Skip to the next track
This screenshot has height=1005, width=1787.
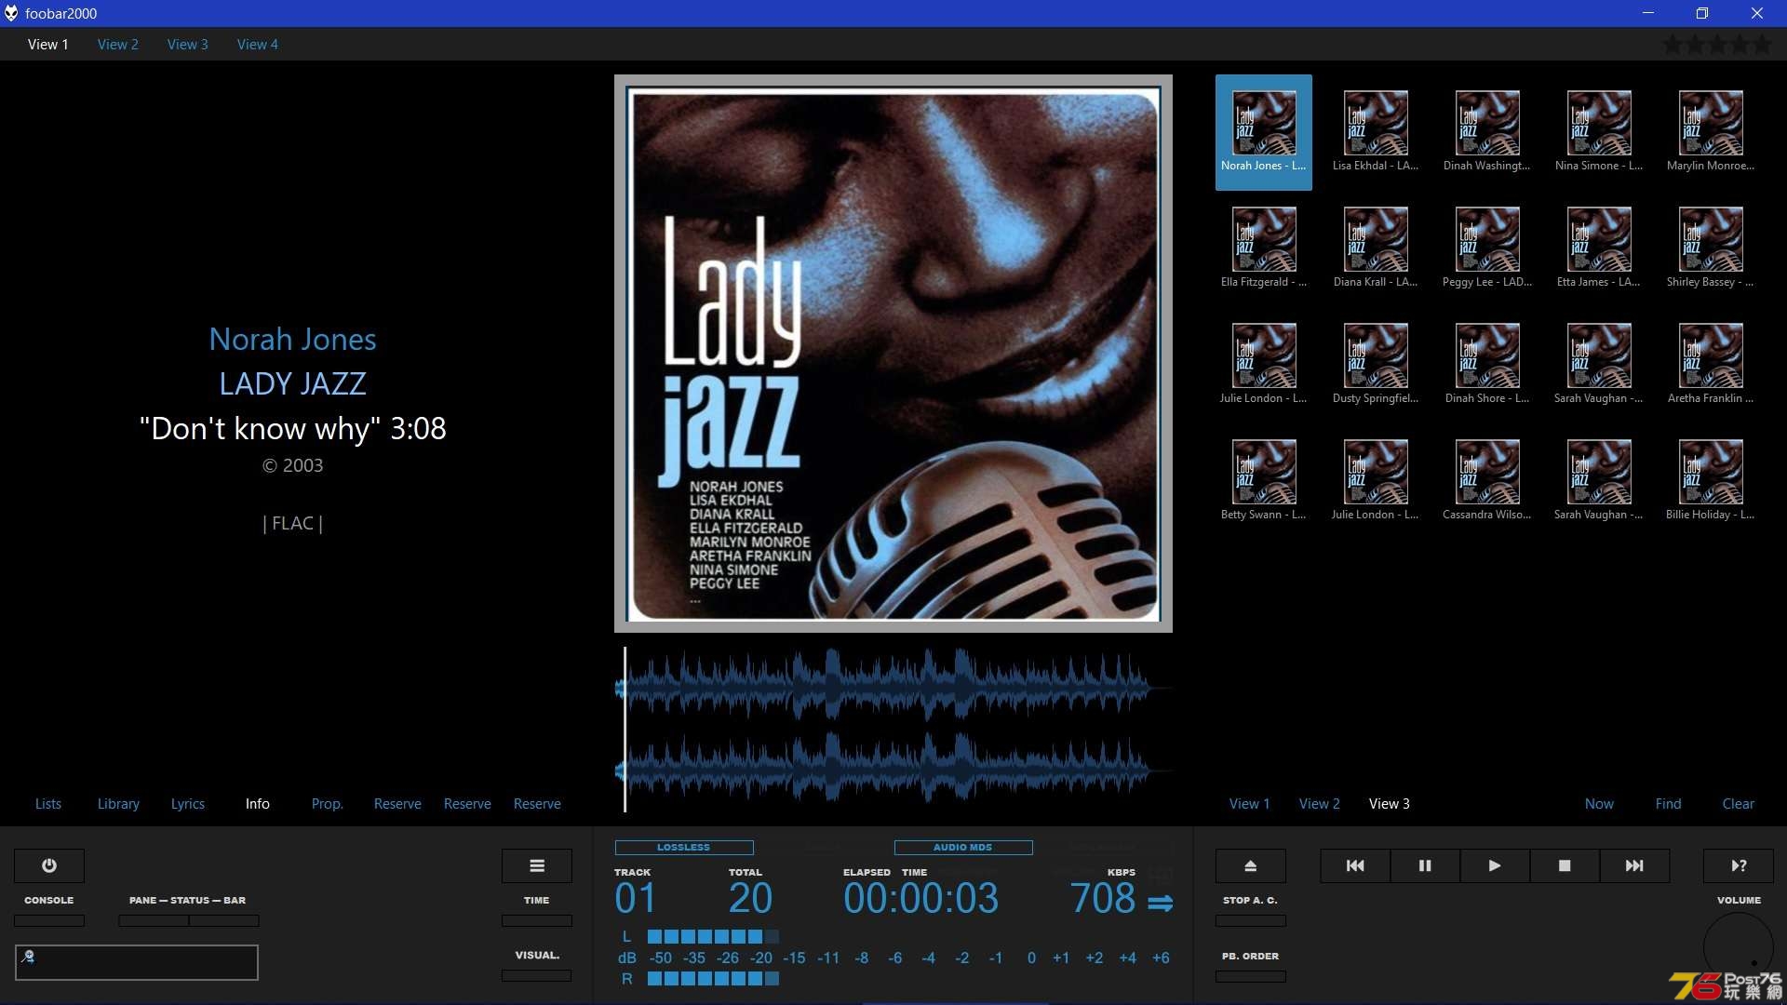pos(1634,865)
